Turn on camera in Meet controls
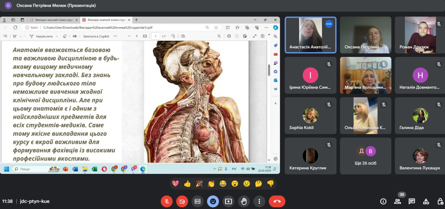The height and width of the screenshot is (209, 445). [x=182, y=201]
